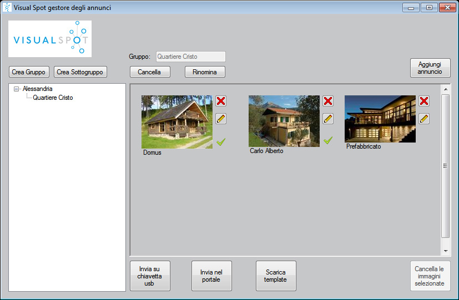Collapse the Alessandria tree node
Viewport: 459px width, 300px height.
click(17, 89)
